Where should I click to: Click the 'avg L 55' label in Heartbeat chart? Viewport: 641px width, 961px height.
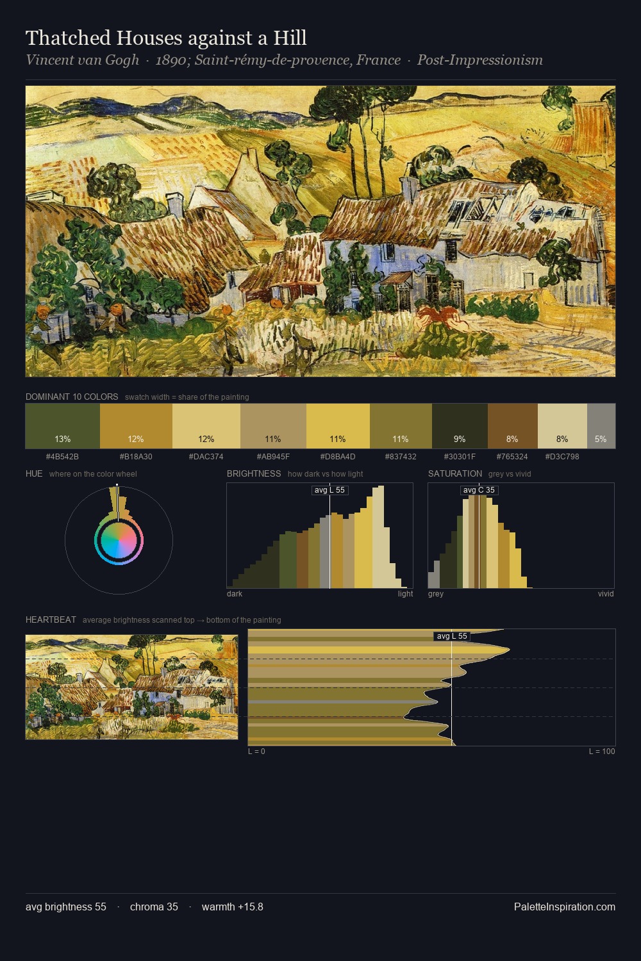(x=452, y=636)
